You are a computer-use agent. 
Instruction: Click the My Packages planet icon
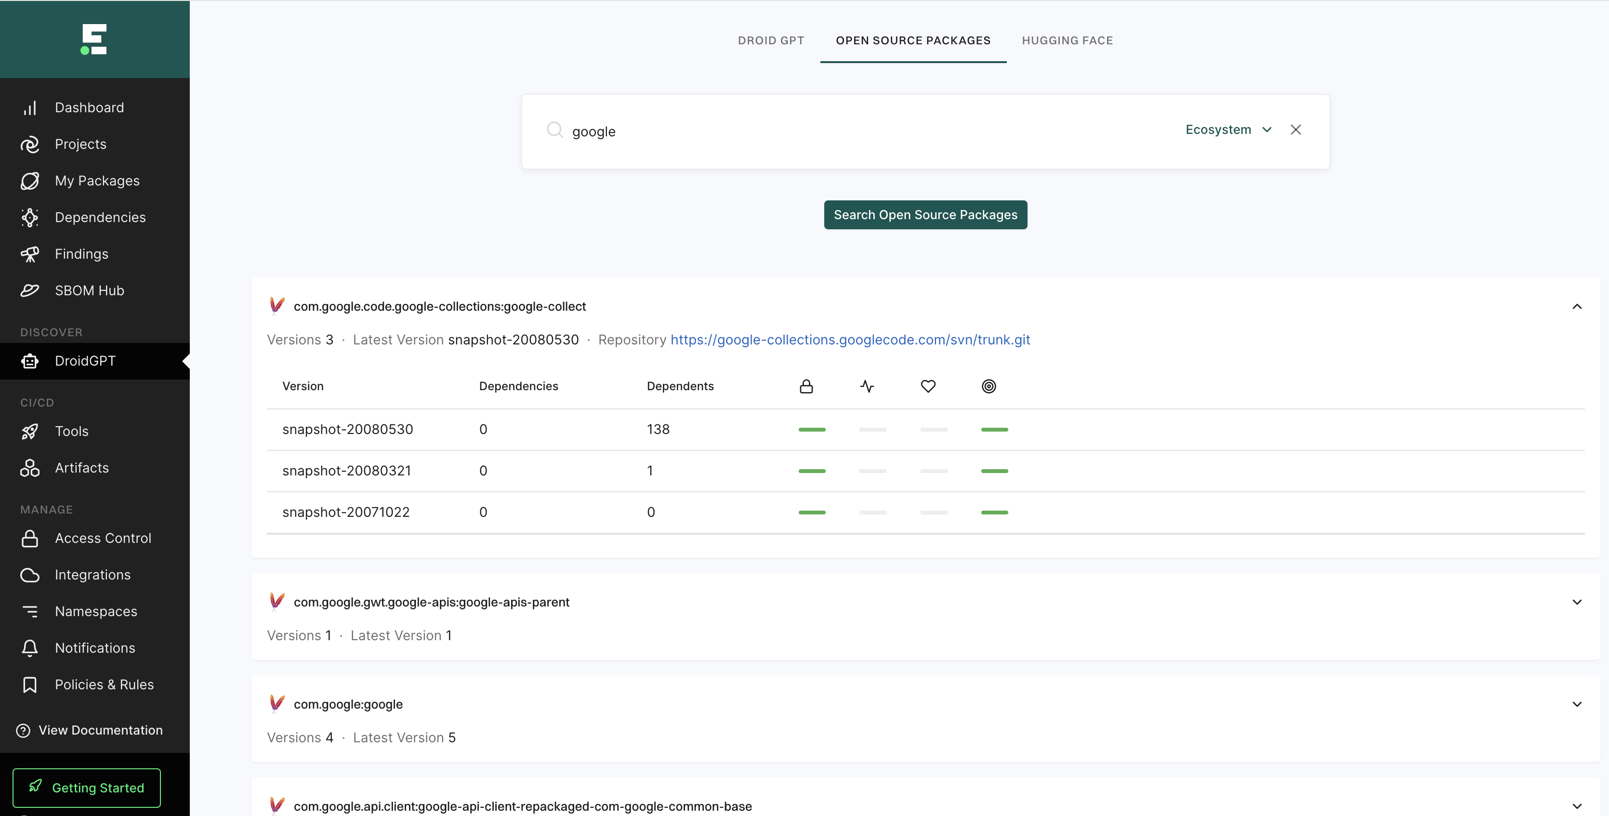30,181
